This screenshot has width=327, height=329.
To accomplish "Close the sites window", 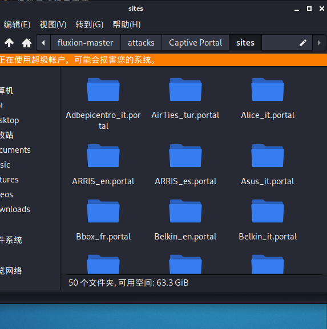I will [321, 9].
